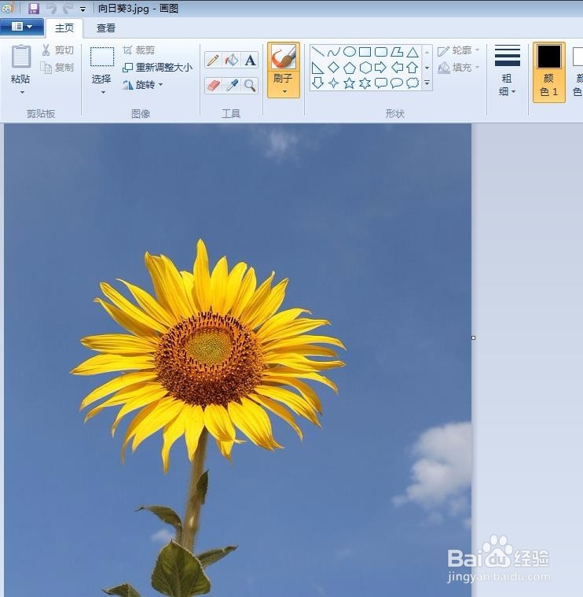Click Resize (重新调整大小) button

point(158,68)
